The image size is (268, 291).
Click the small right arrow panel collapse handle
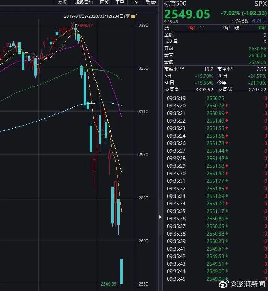(x=160, y=217)
